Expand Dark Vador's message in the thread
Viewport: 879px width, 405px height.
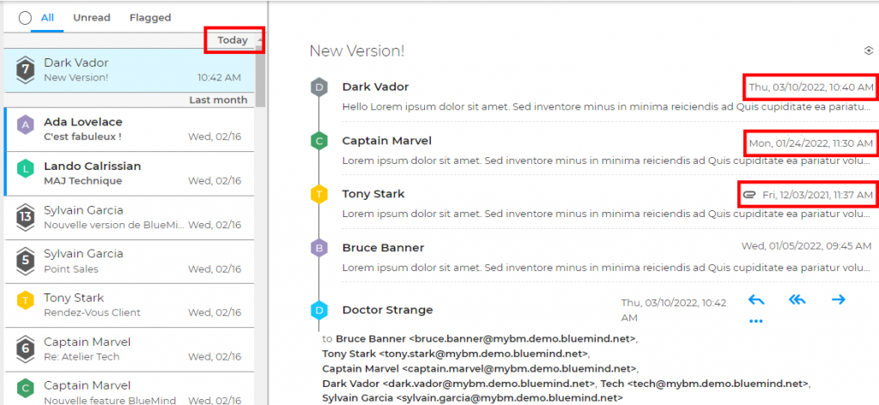(x=608, y=96)
